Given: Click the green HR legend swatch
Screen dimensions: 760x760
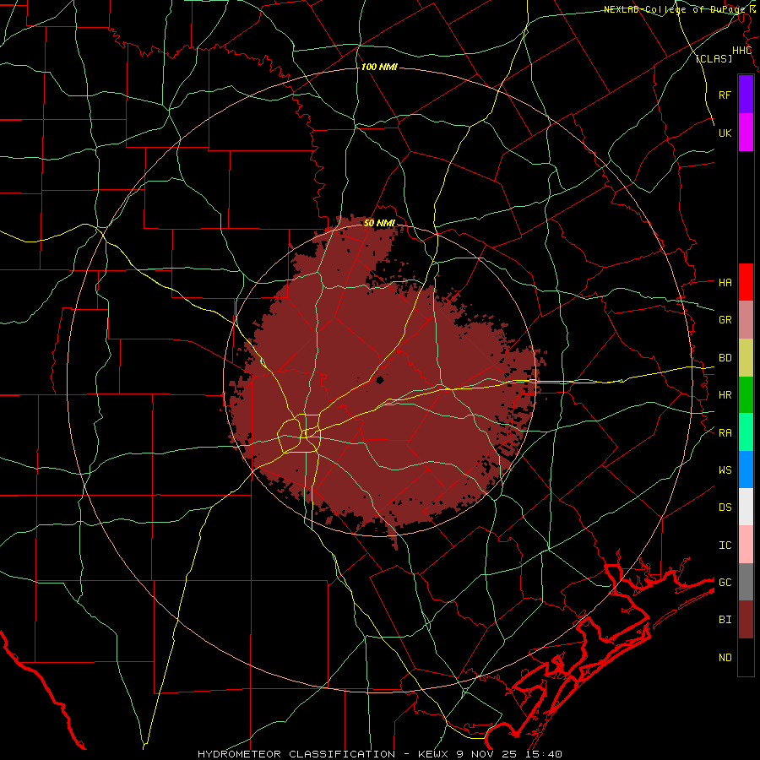Looking at the screenshot, I should tap(746, 395).
